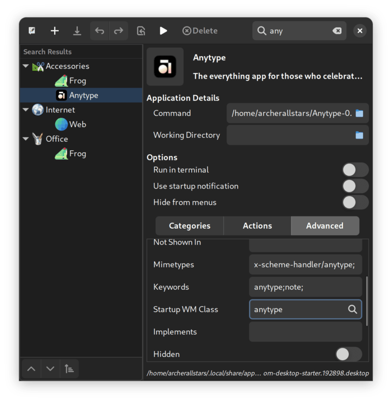Collapse the Internet category
Viewport: 392px width, 402px height.
pyautogui.click(x=25, y=110)
